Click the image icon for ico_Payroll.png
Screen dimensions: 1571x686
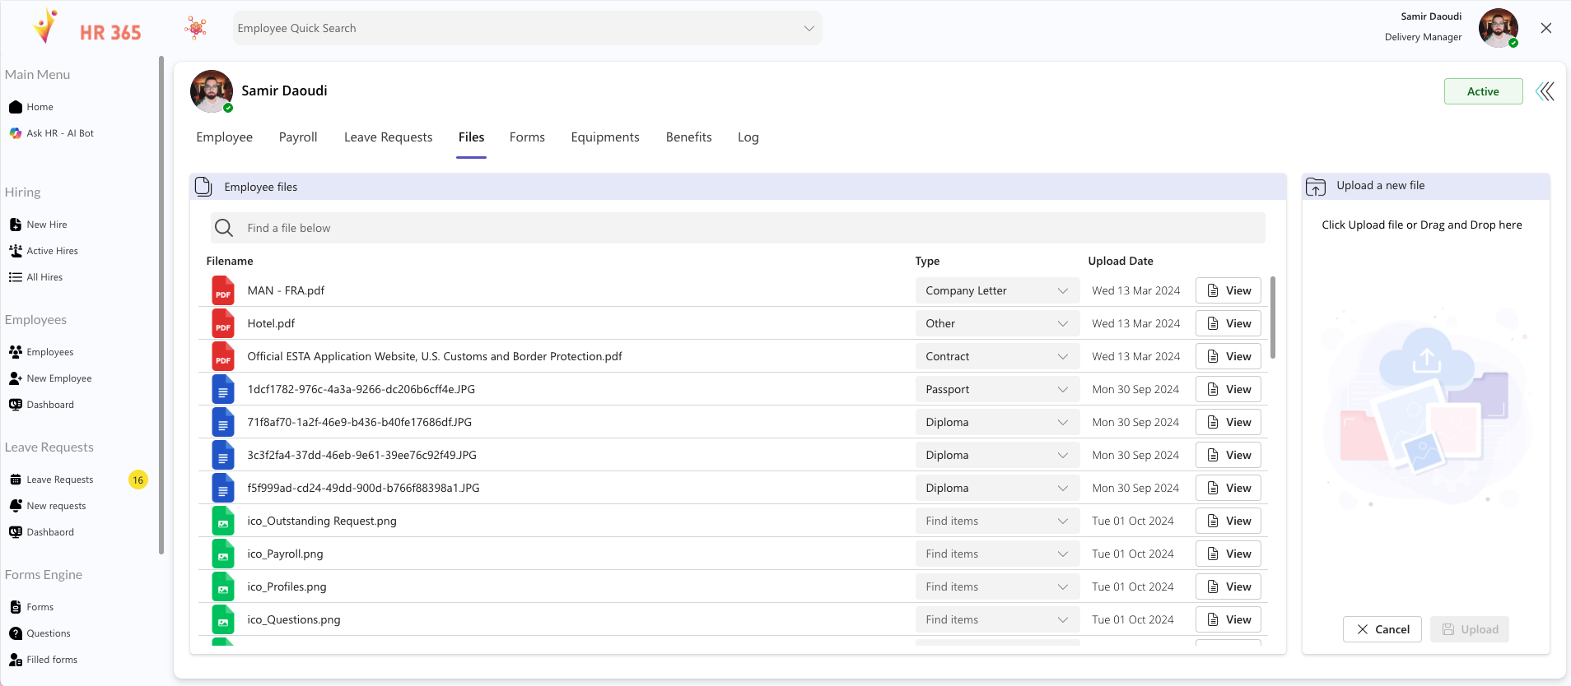[223, 554]
